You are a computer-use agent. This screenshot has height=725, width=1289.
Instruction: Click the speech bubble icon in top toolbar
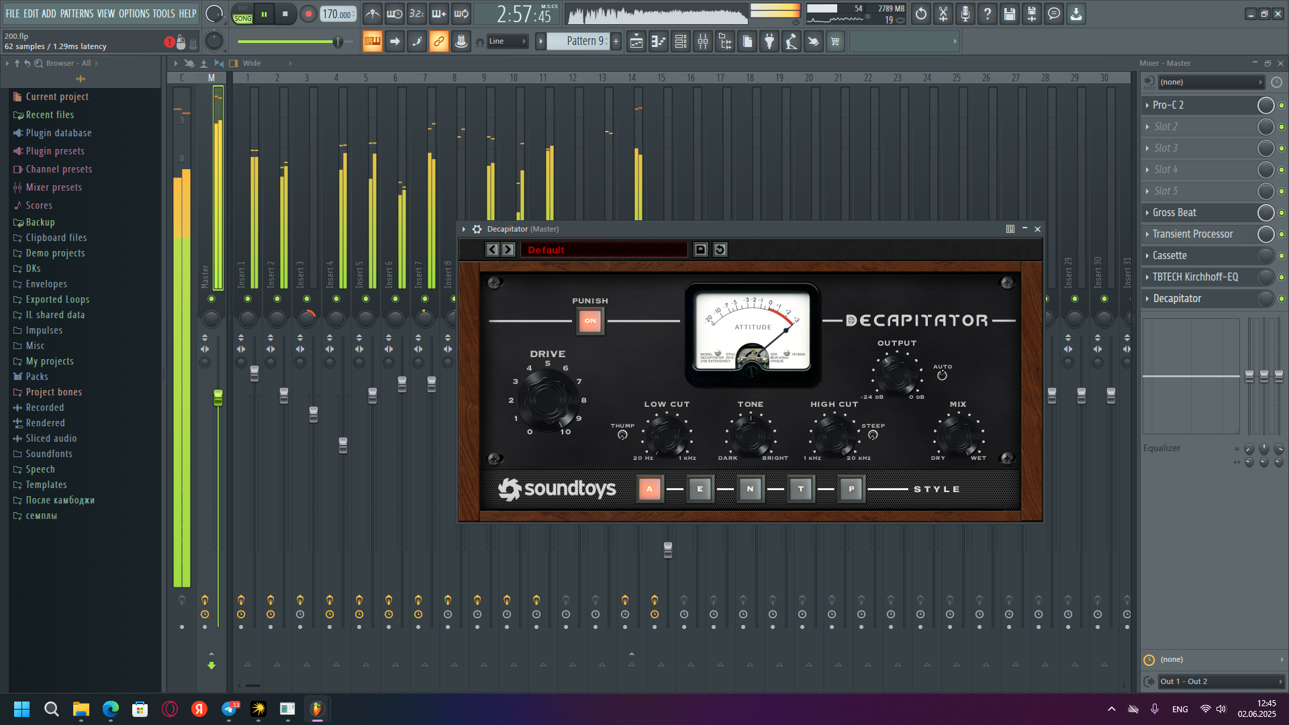pos(1054,13)
